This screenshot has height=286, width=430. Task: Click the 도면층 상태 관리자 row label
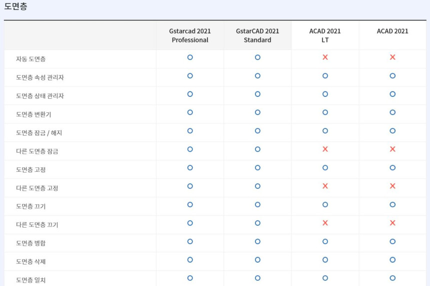click(x=40, y=96)
